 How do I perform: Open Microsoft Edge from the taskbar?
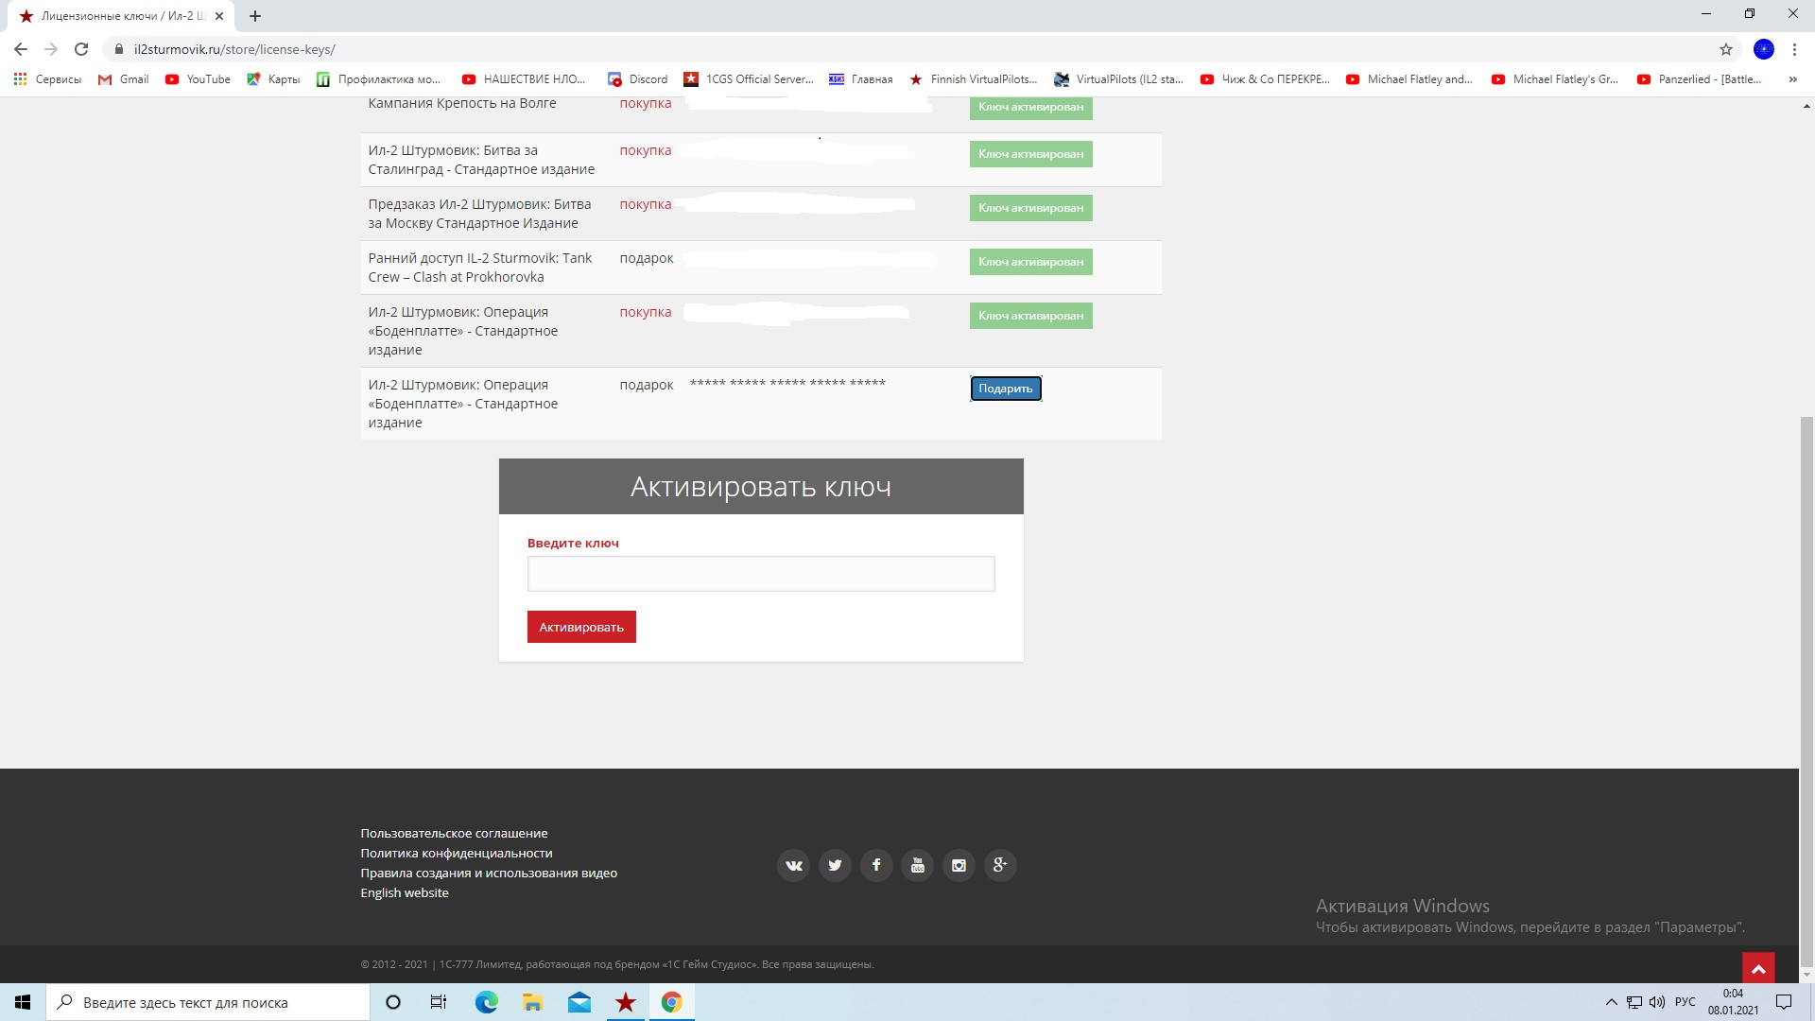tap(486, 1002)
